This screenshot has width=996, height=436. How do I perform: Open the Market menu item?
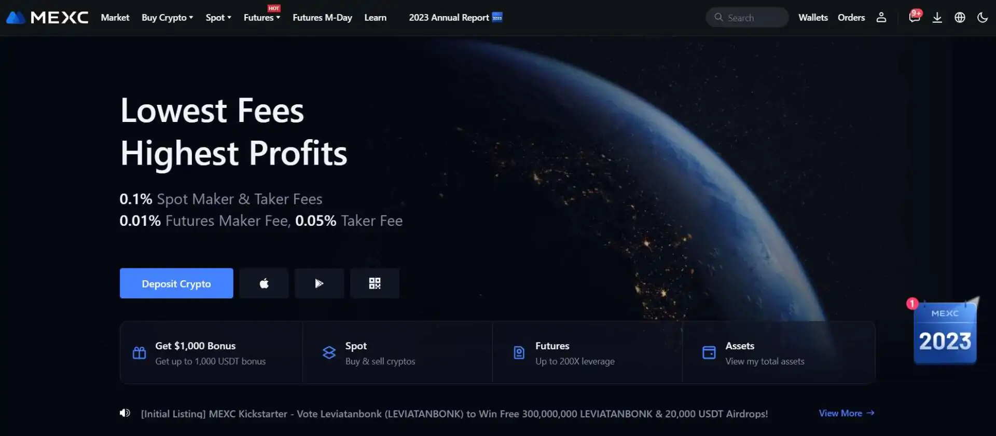point(115,18)
